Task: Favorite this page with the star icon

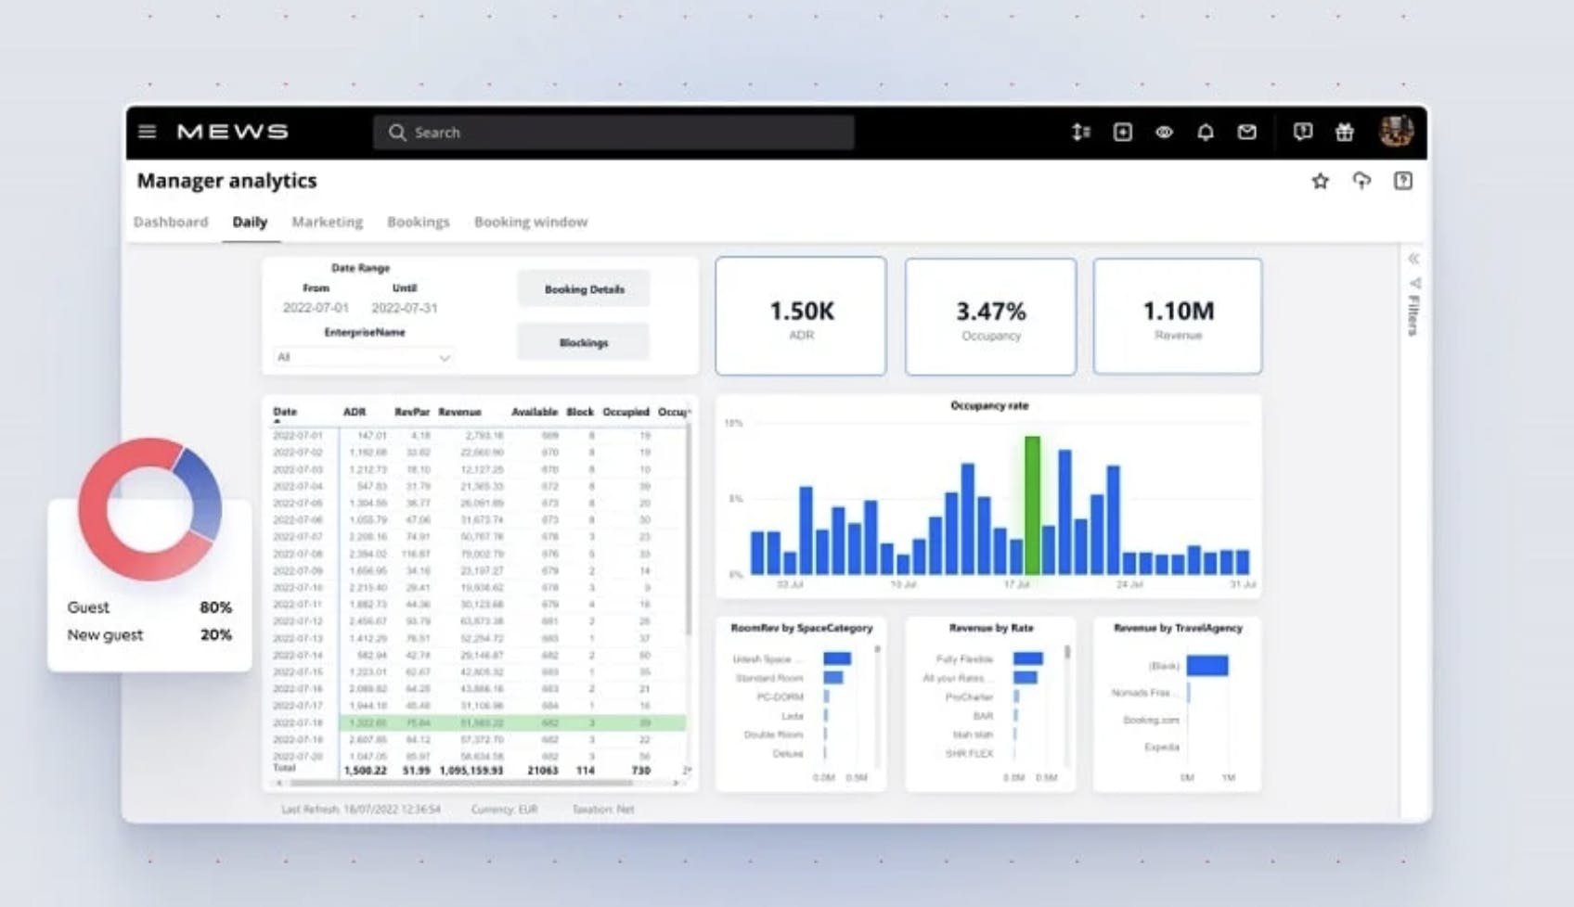Action: pos(1320,181)
